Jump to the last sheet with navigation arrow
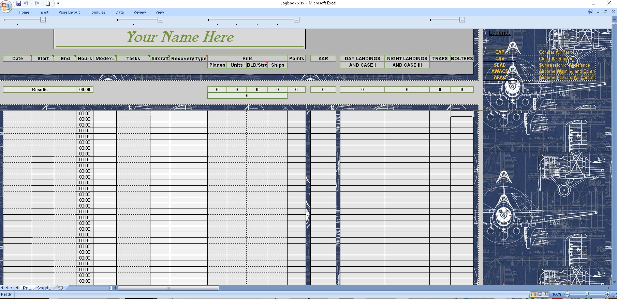The image size is (617, 299). (17, 288)
